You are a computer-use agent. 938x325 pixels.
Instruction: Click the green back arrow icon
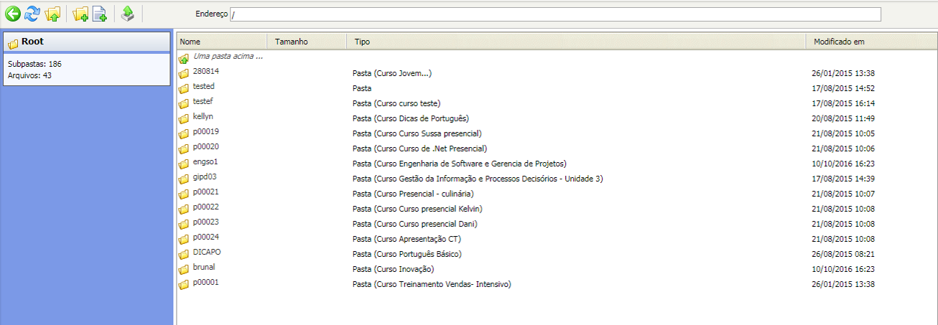click(x=12, y=13)
